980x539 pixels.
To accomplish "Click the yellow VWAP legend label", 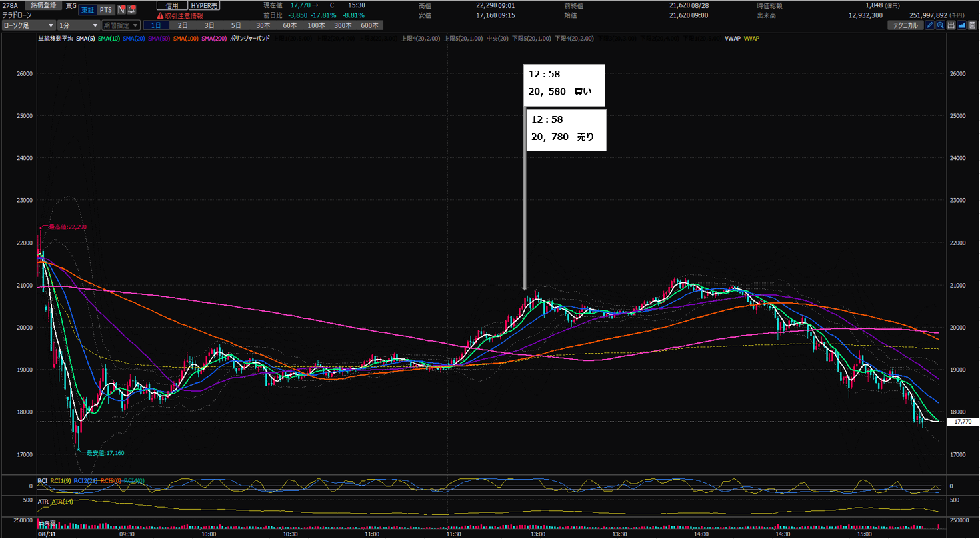I will [751, 39].
